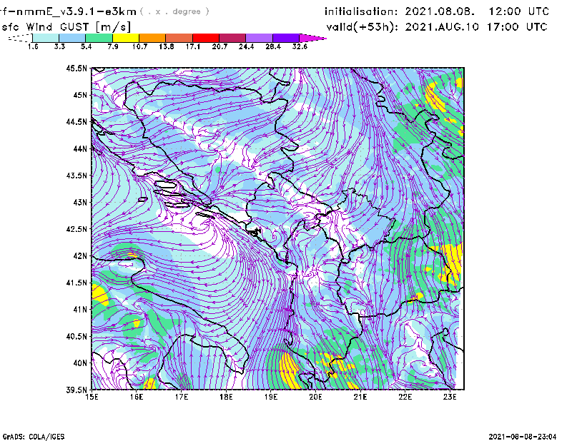Image resolution: width=572 pixels, height=441 pixels.
Task: Click the longitude label "21E"
Action: (360, 397)
